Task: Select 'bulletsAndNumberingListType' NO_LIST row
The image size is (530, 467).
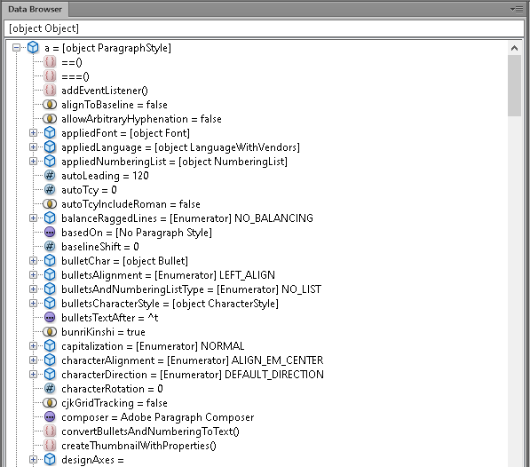Action: [191, 289]
